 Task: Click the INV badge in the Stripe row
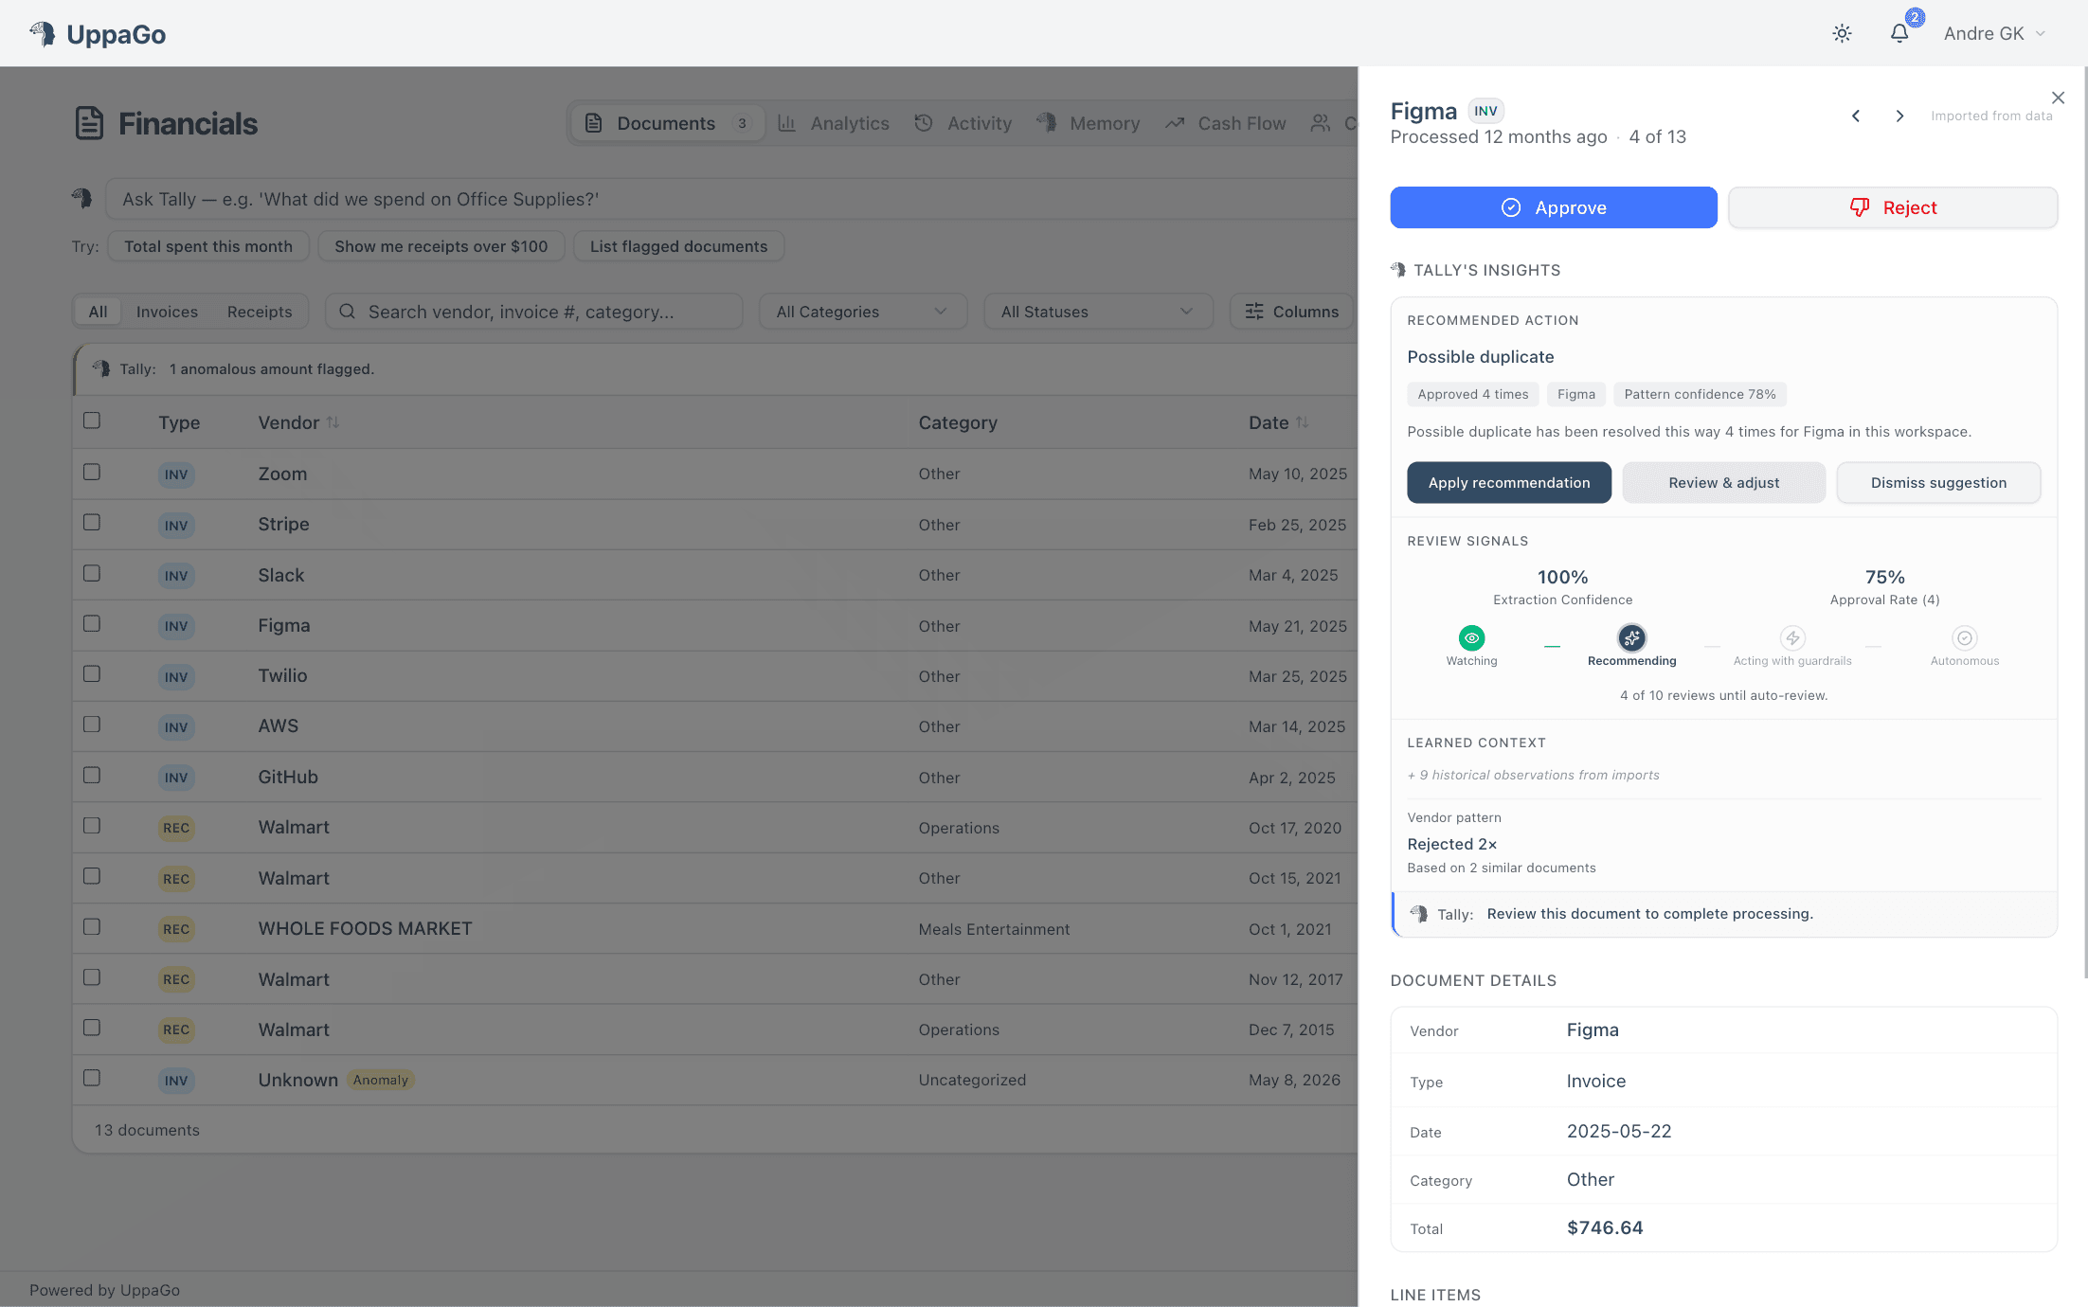point(176,526)
